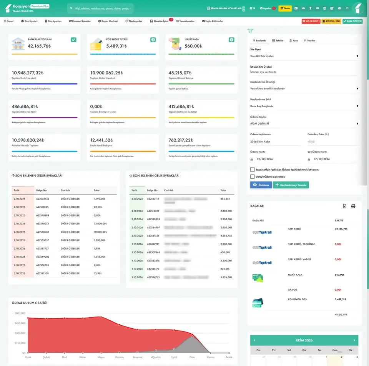Open the Borçlandırma Önceliği dropdown
Viewport: 369px width, 366px height.
pyautogui.click(x=304, y=88)
